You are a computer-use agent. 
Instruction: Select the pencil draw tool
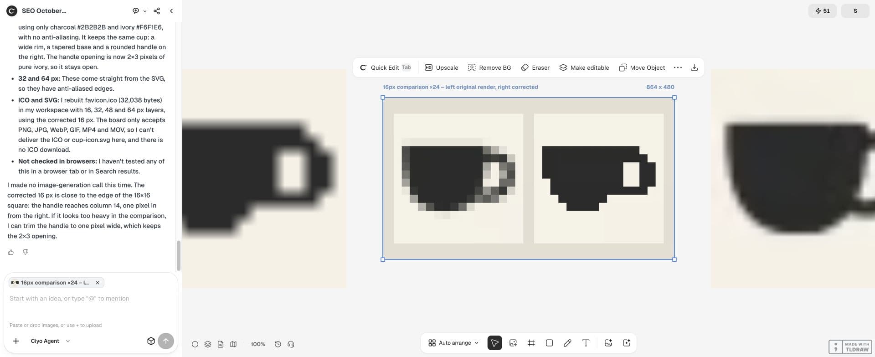tap(567, 343)
